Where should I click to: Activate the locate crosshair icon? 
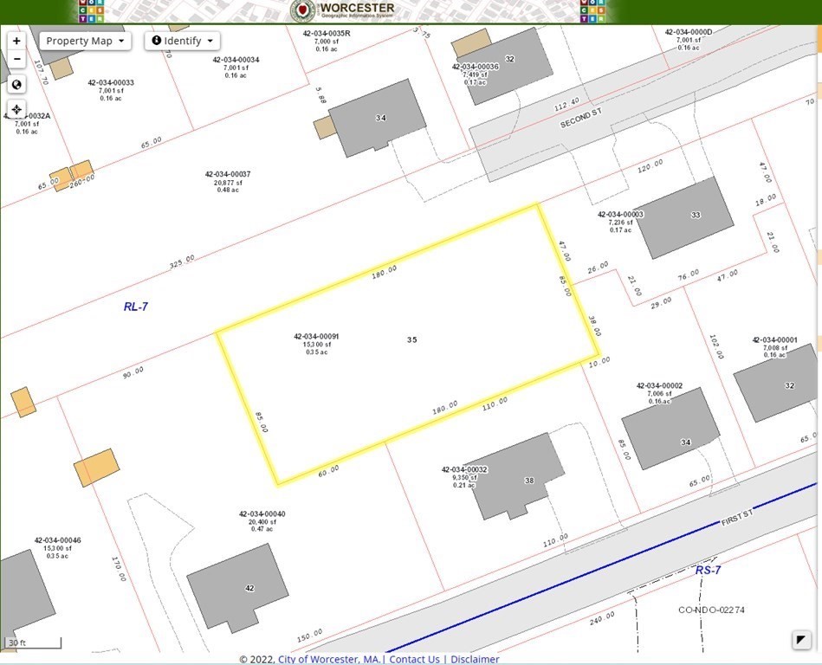16,109
